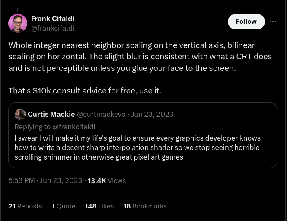Viewport: 287px width, 221px height.
Task: View the 13.4K Views analytics
Action: coord(107,180)
